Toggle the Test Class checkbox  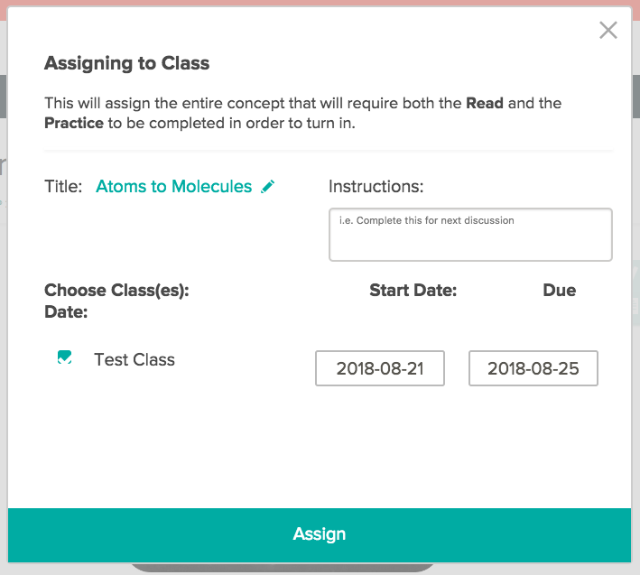point(65,358)
